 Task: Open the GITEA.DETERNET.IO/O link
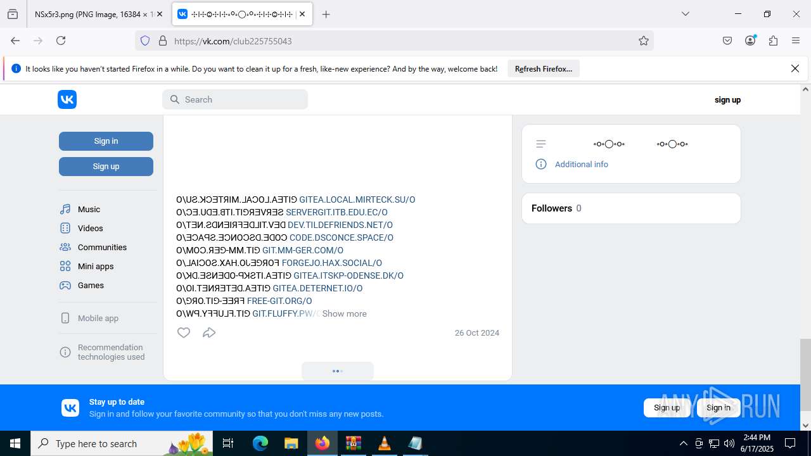click(x=317, y=288)
